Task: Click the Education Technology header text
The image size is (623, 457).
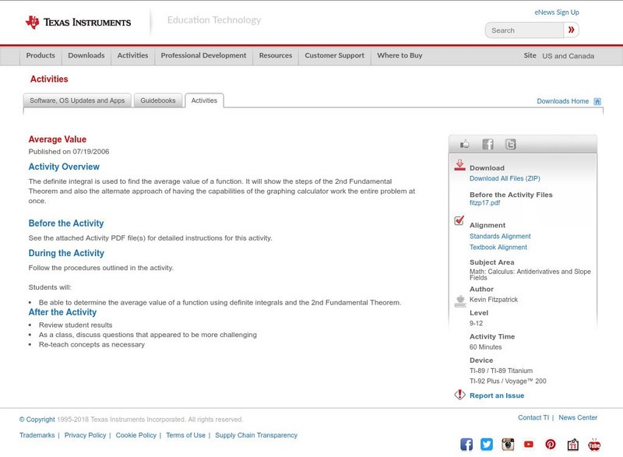Action: pos(213,19)
